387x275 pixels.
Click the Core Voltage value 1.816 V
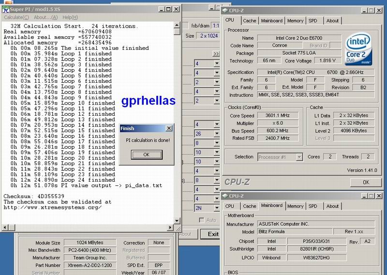click(327, 61)
